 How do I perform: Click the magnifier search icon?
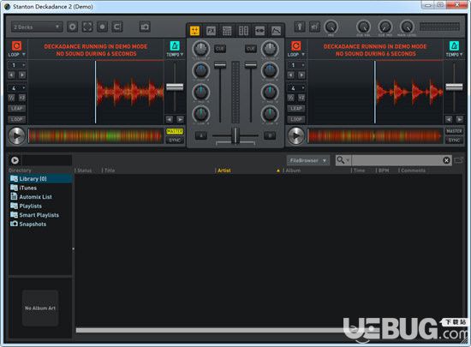click(340, 160)
